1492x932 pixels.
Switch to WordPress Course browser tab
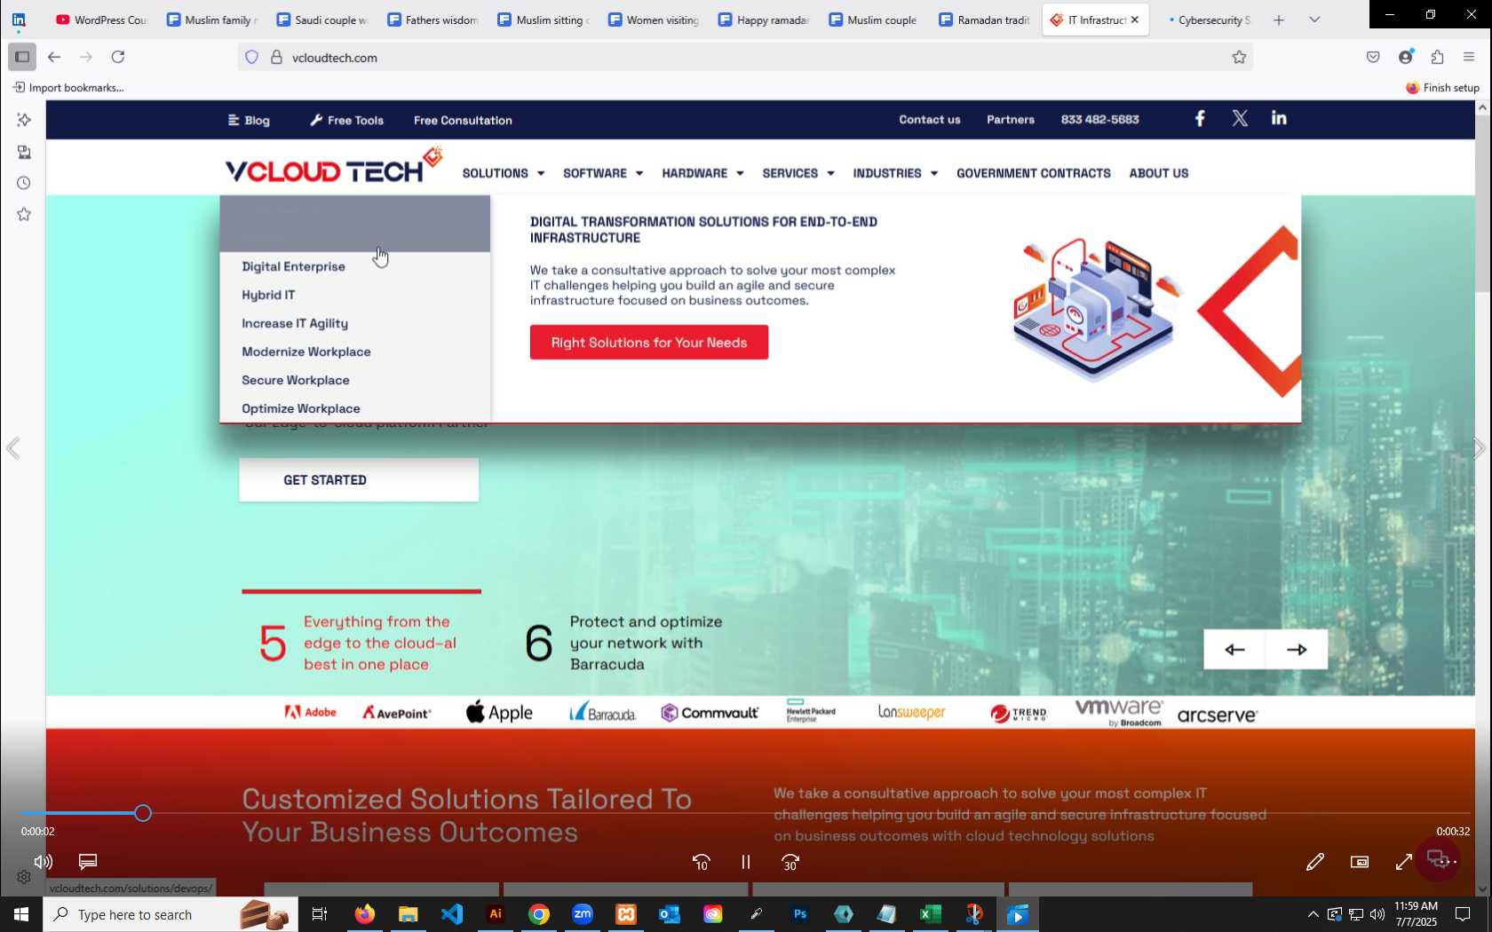[x=101, y=20]
